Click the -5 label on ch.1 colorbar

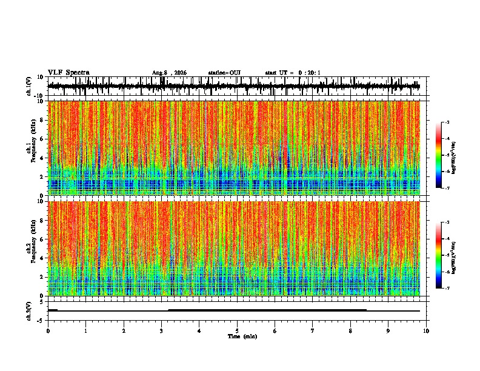pos(447,155)
